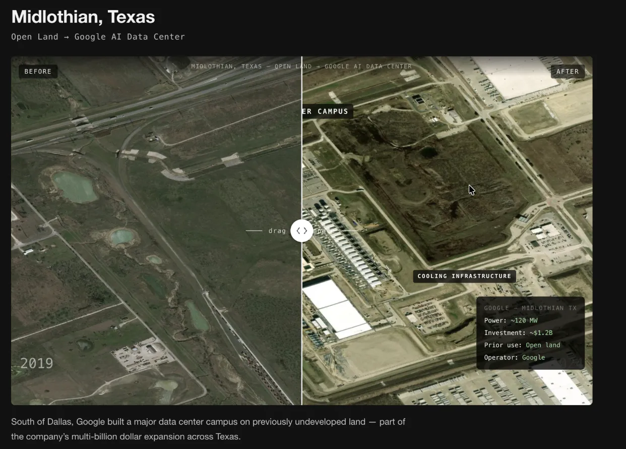Screen dimensions: 626x449
Task: Select the right chevron inside the slider handle
Action: (304, 231)
